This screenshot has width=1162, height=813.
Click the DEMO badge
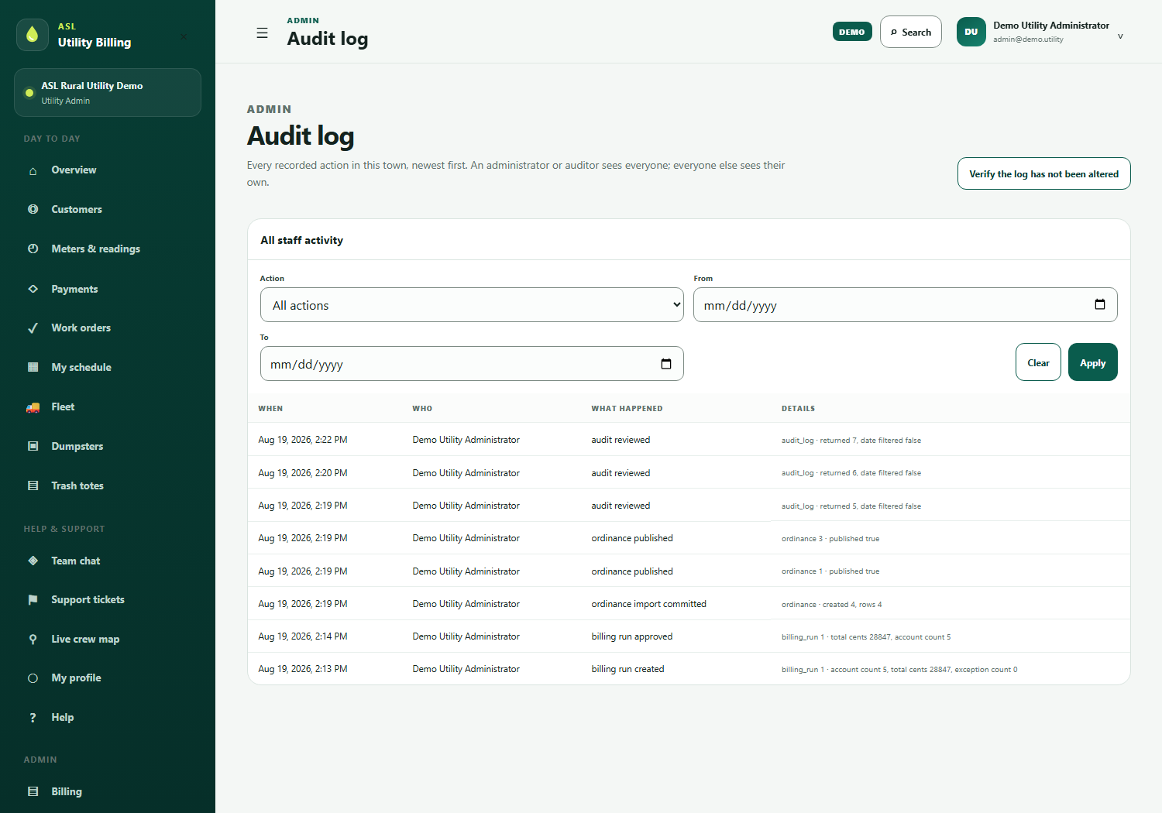pyautogui.click(x=852, y=32)
